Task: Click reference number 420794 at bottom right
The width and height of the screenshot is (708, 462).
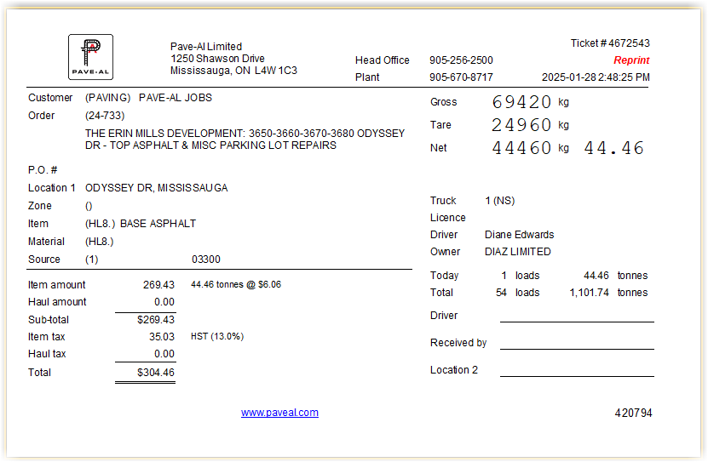Action: (633, 414)
